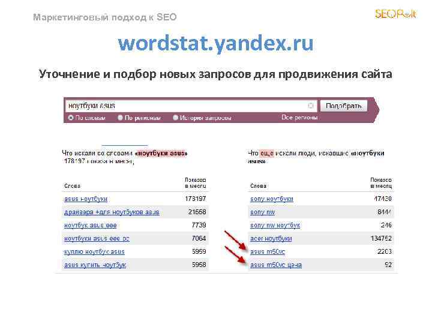Open the acer ноутбуки link
Viewport: 432px width, 324px height.
click(x=271, y=239)
